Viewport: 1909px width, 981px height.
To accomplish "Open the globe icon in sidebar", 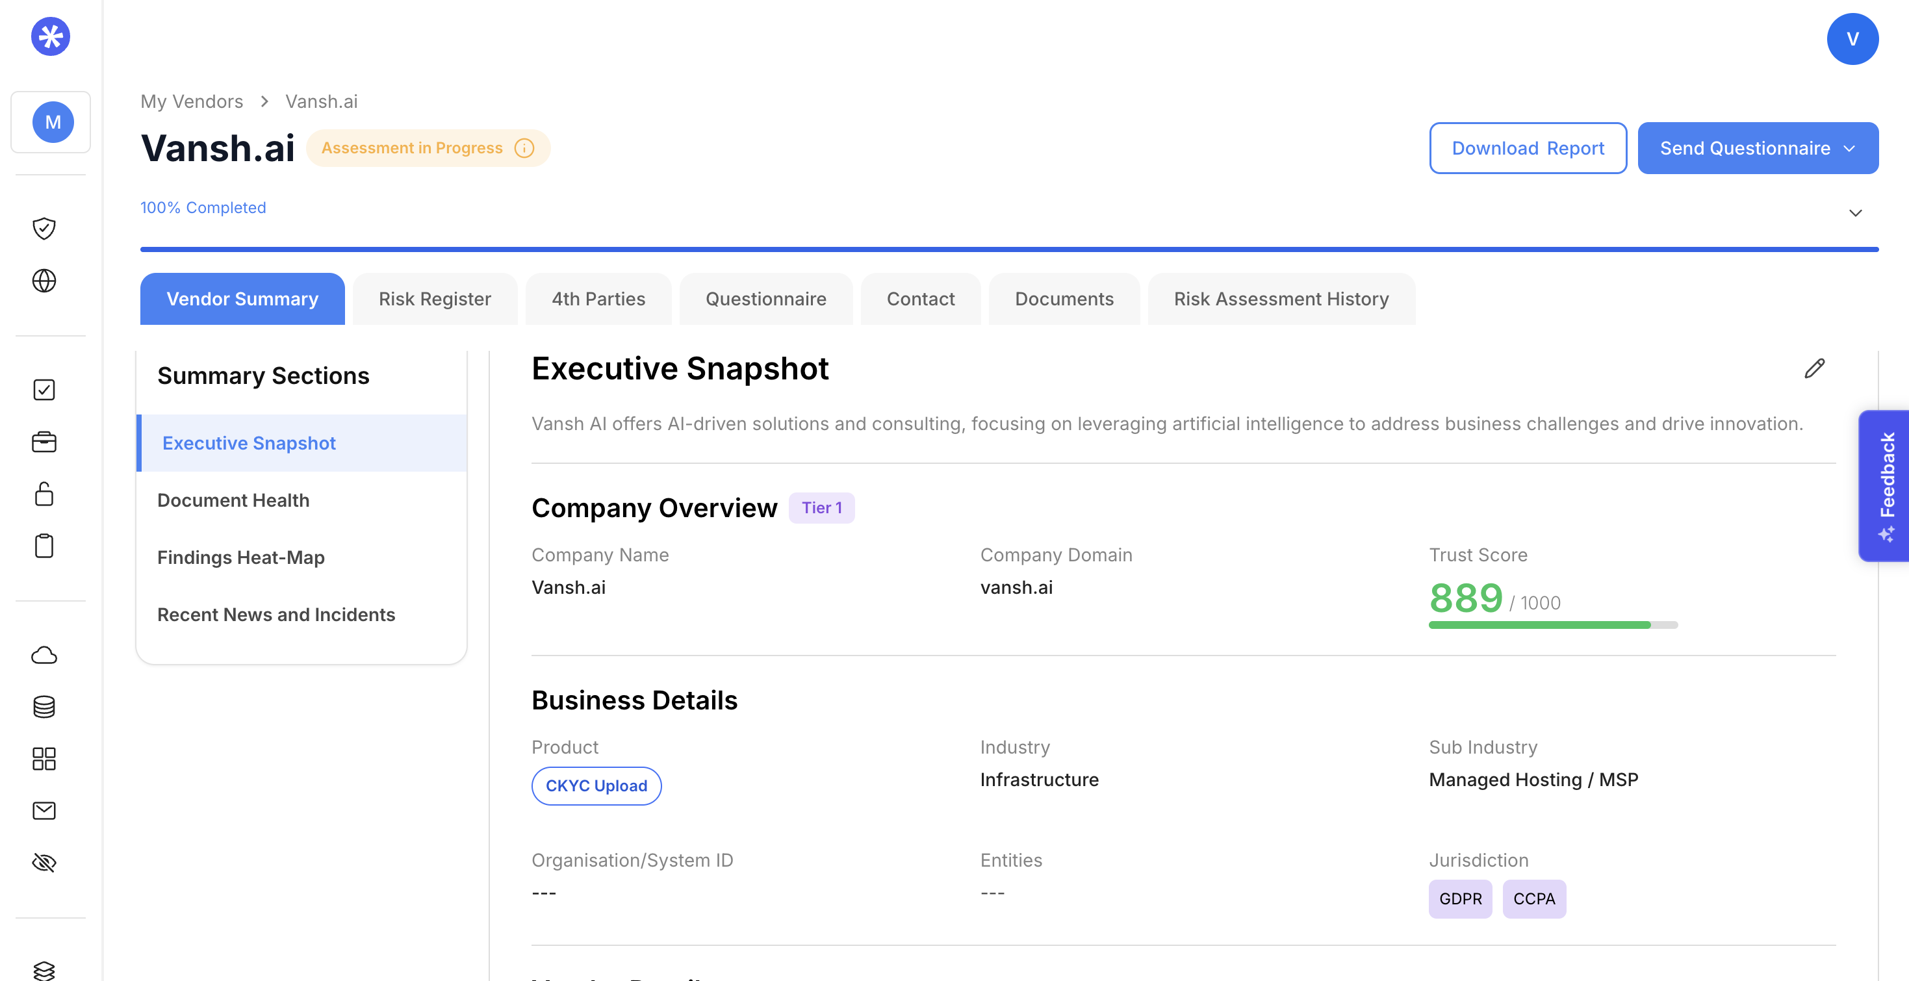I will tap(44, 281).
